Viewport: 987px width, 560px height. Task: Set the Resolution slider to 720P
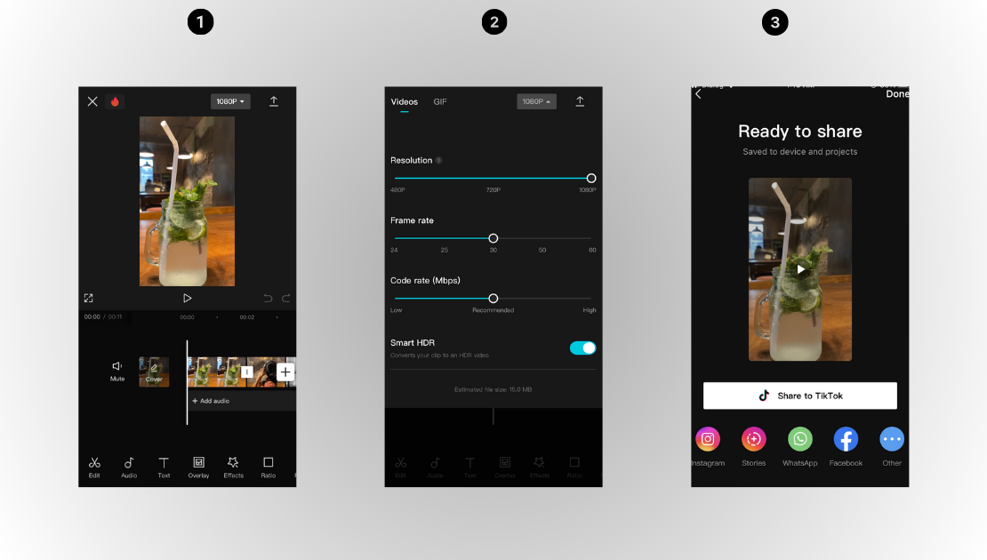pos(493,178)
